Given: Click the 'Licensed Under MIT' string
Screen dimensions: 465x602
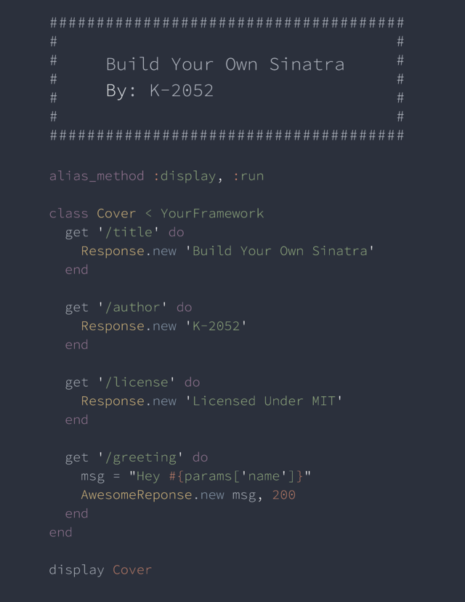Looking at the screenshot, I should click(x=264, y=401).
